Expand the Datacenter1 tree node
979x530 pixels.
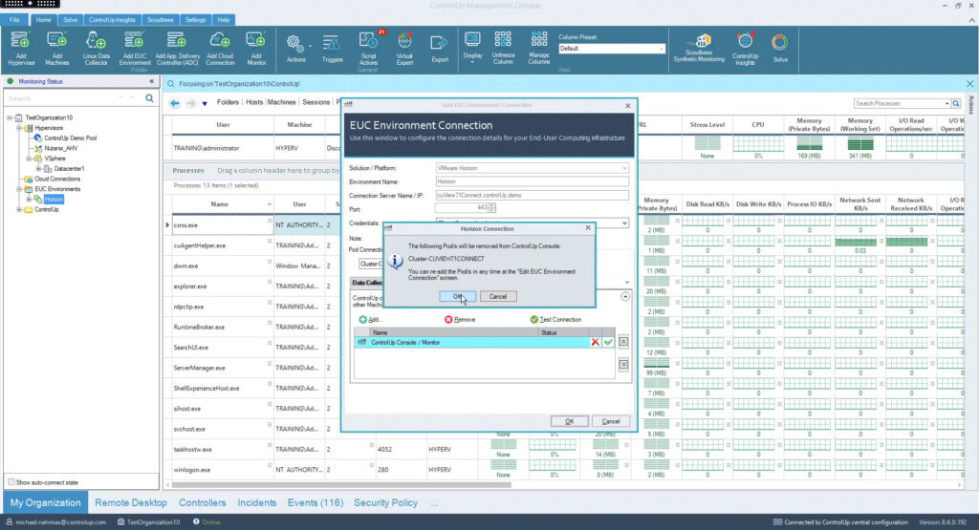click(39, 168)
